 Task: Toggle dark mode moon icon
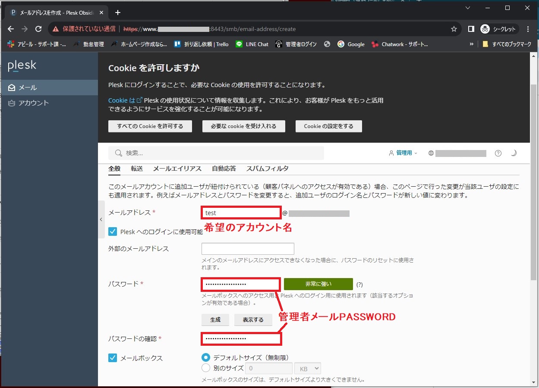[514, 153]
